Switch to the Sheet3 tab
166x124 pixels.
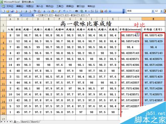click(35, 122)
